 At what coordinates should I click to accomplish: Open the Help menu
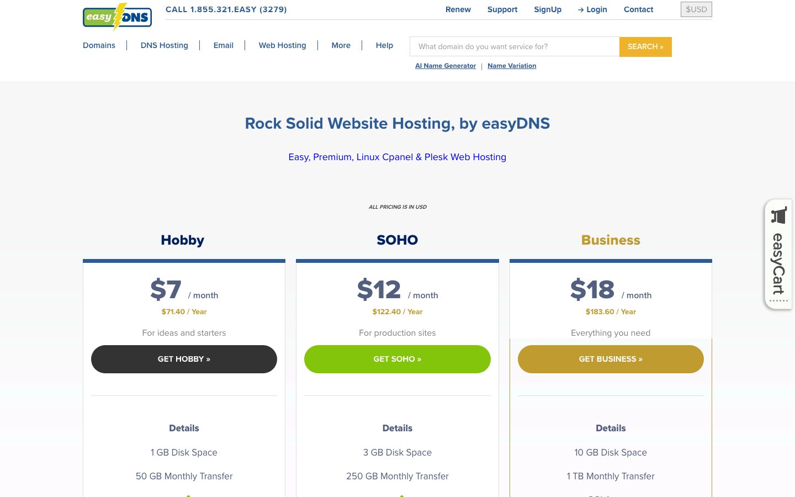(x=384, y=45)
